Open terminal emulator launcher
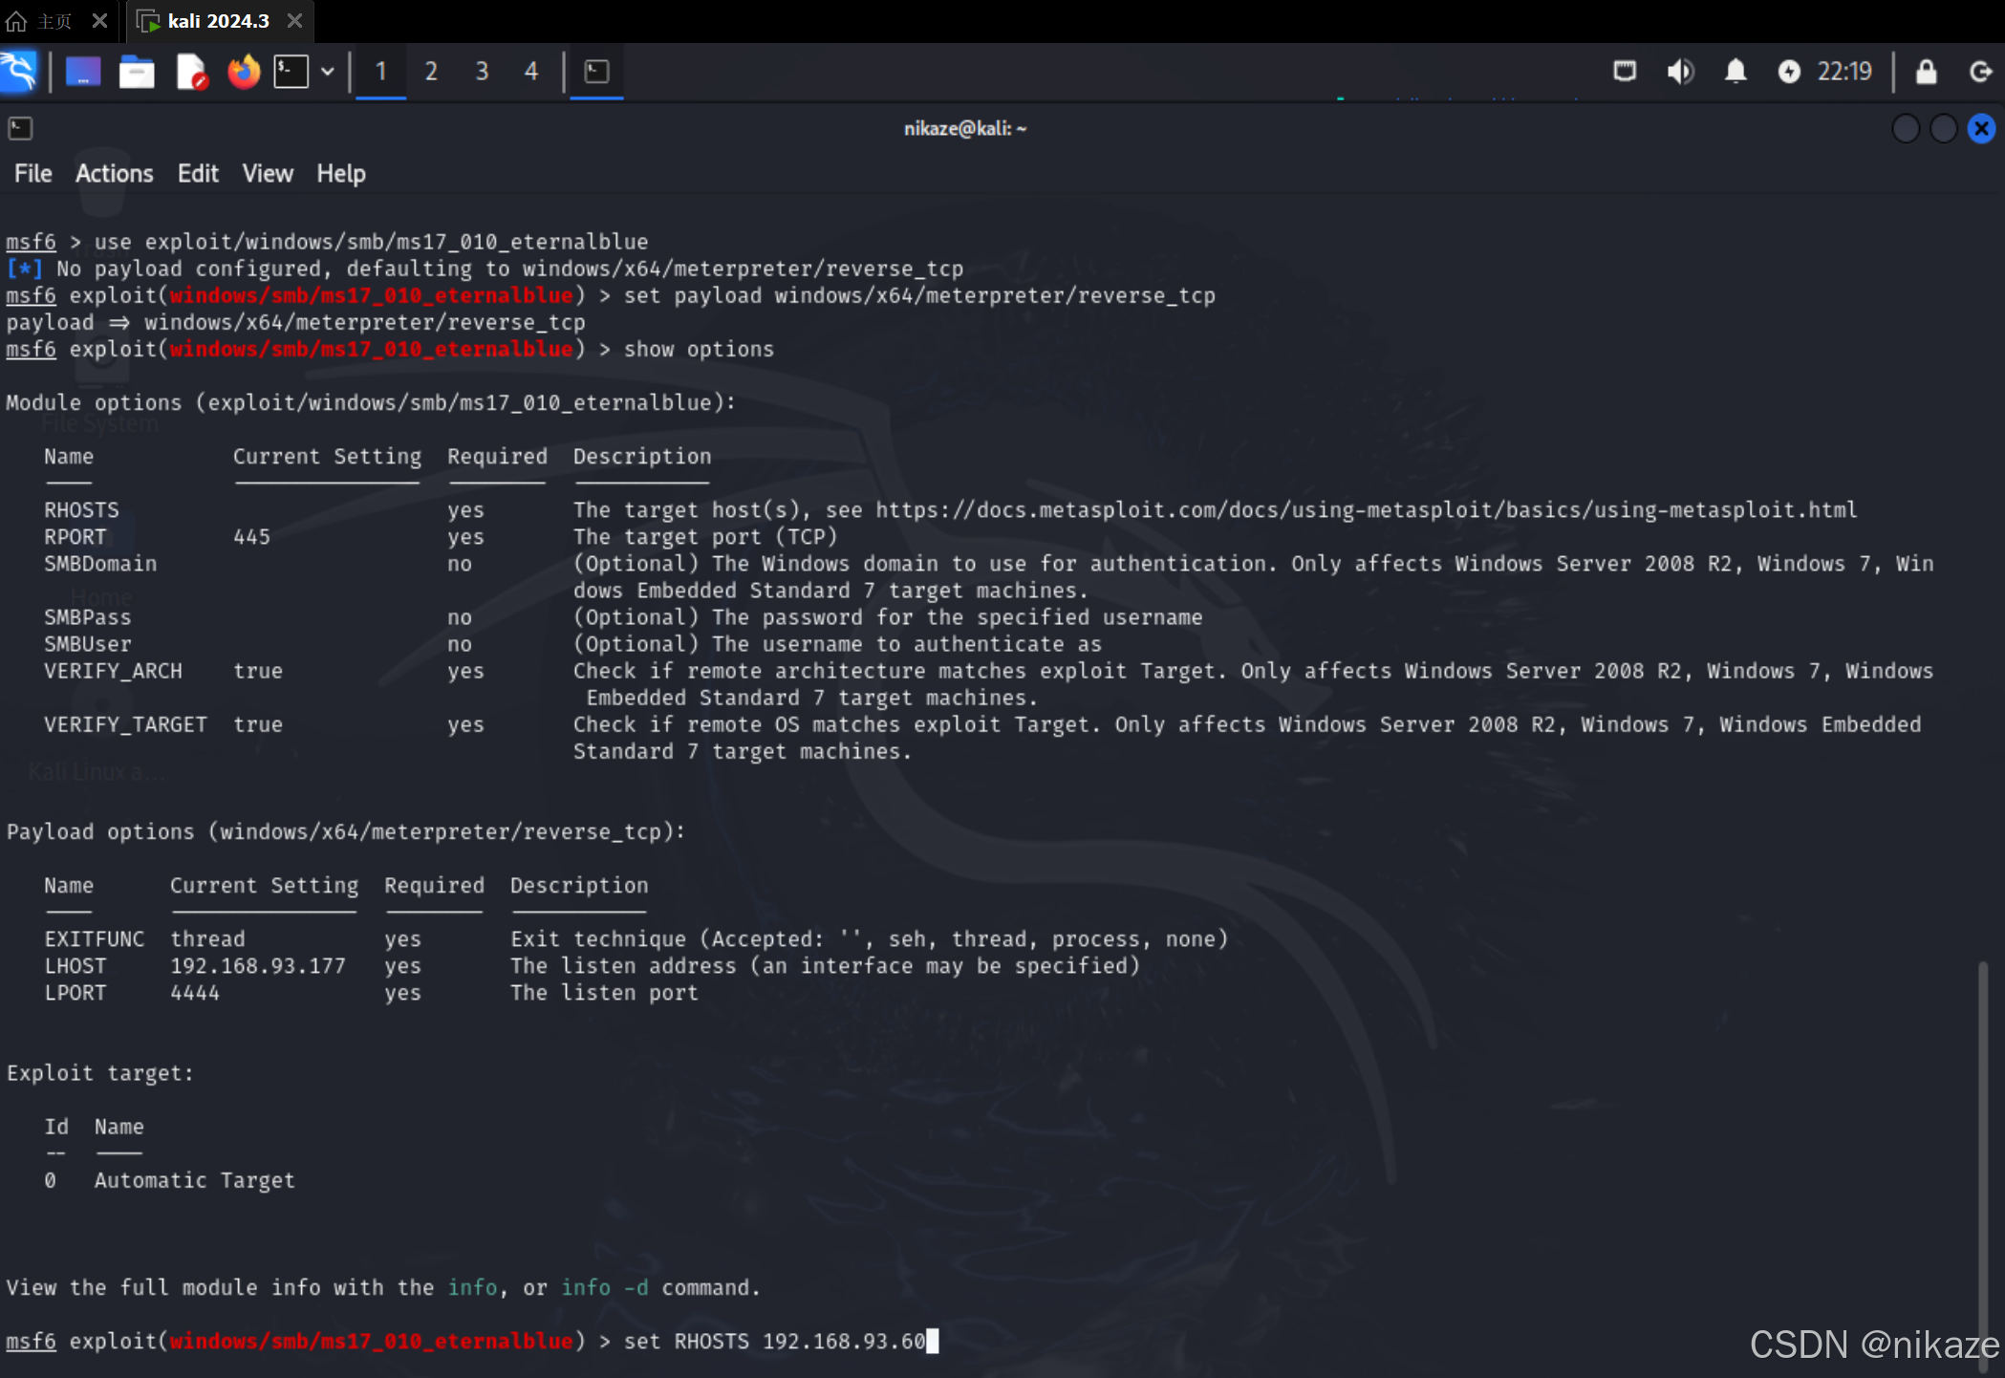The image size is (2005, 1378). coord(291,72)
